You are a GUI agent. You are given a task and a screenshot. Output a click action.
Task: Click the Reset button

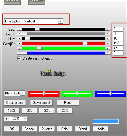(68, 103)
